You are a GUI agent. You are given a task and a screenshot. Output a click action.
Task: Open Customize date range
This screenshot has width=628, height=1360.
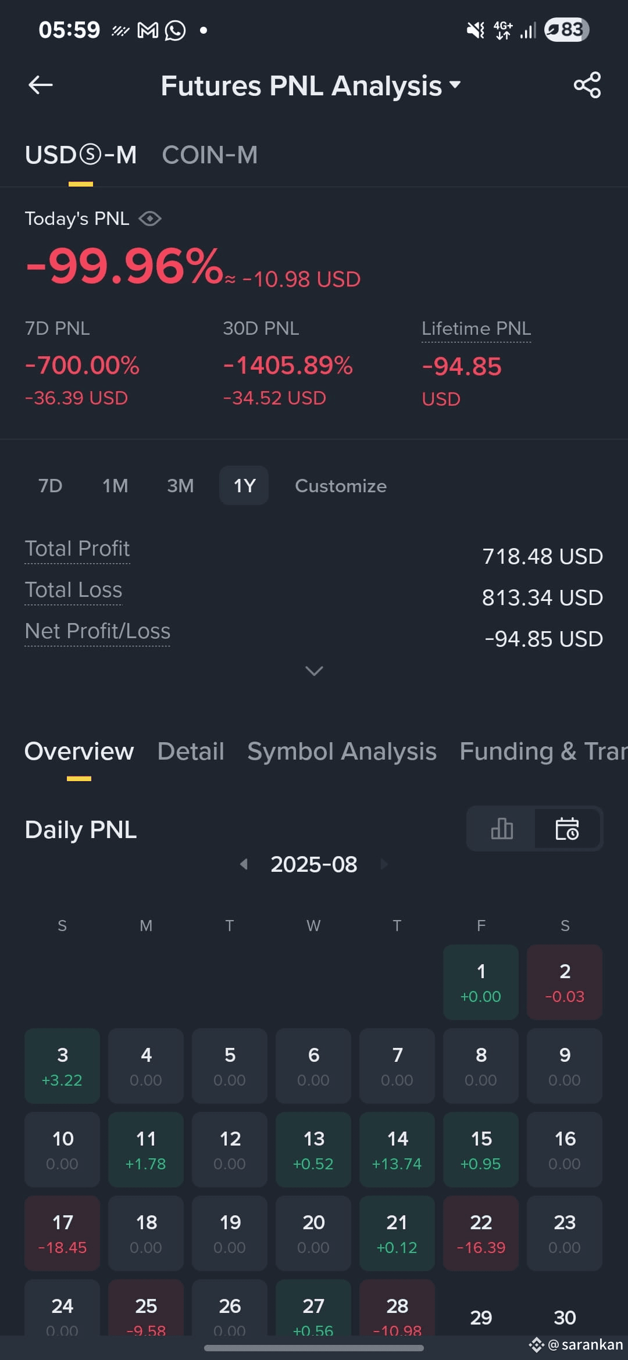click(341, 486)
